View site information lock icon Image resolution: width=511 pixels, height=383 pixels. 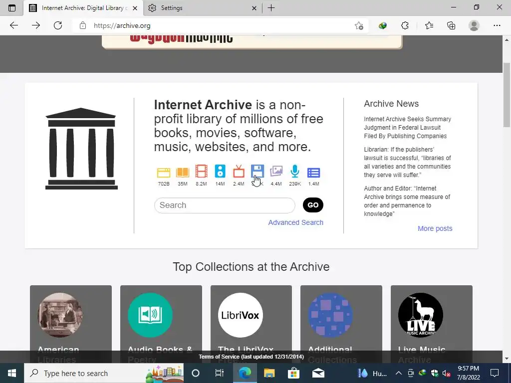(x=83, y=25)
